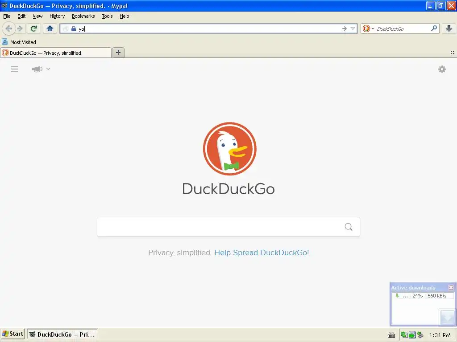Open the home page

coord(50,28)
